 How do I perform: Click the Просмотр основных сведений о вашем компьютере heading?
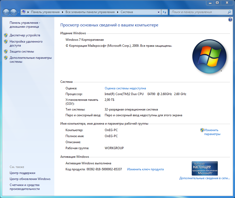click(109, 25)
